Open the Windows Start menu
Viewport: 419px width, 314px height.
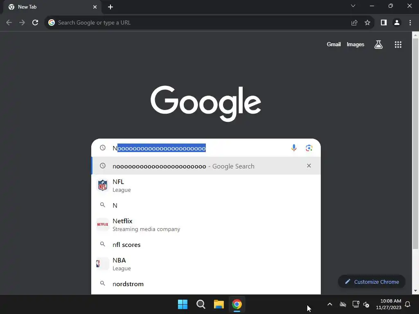(x=183, y=304)
